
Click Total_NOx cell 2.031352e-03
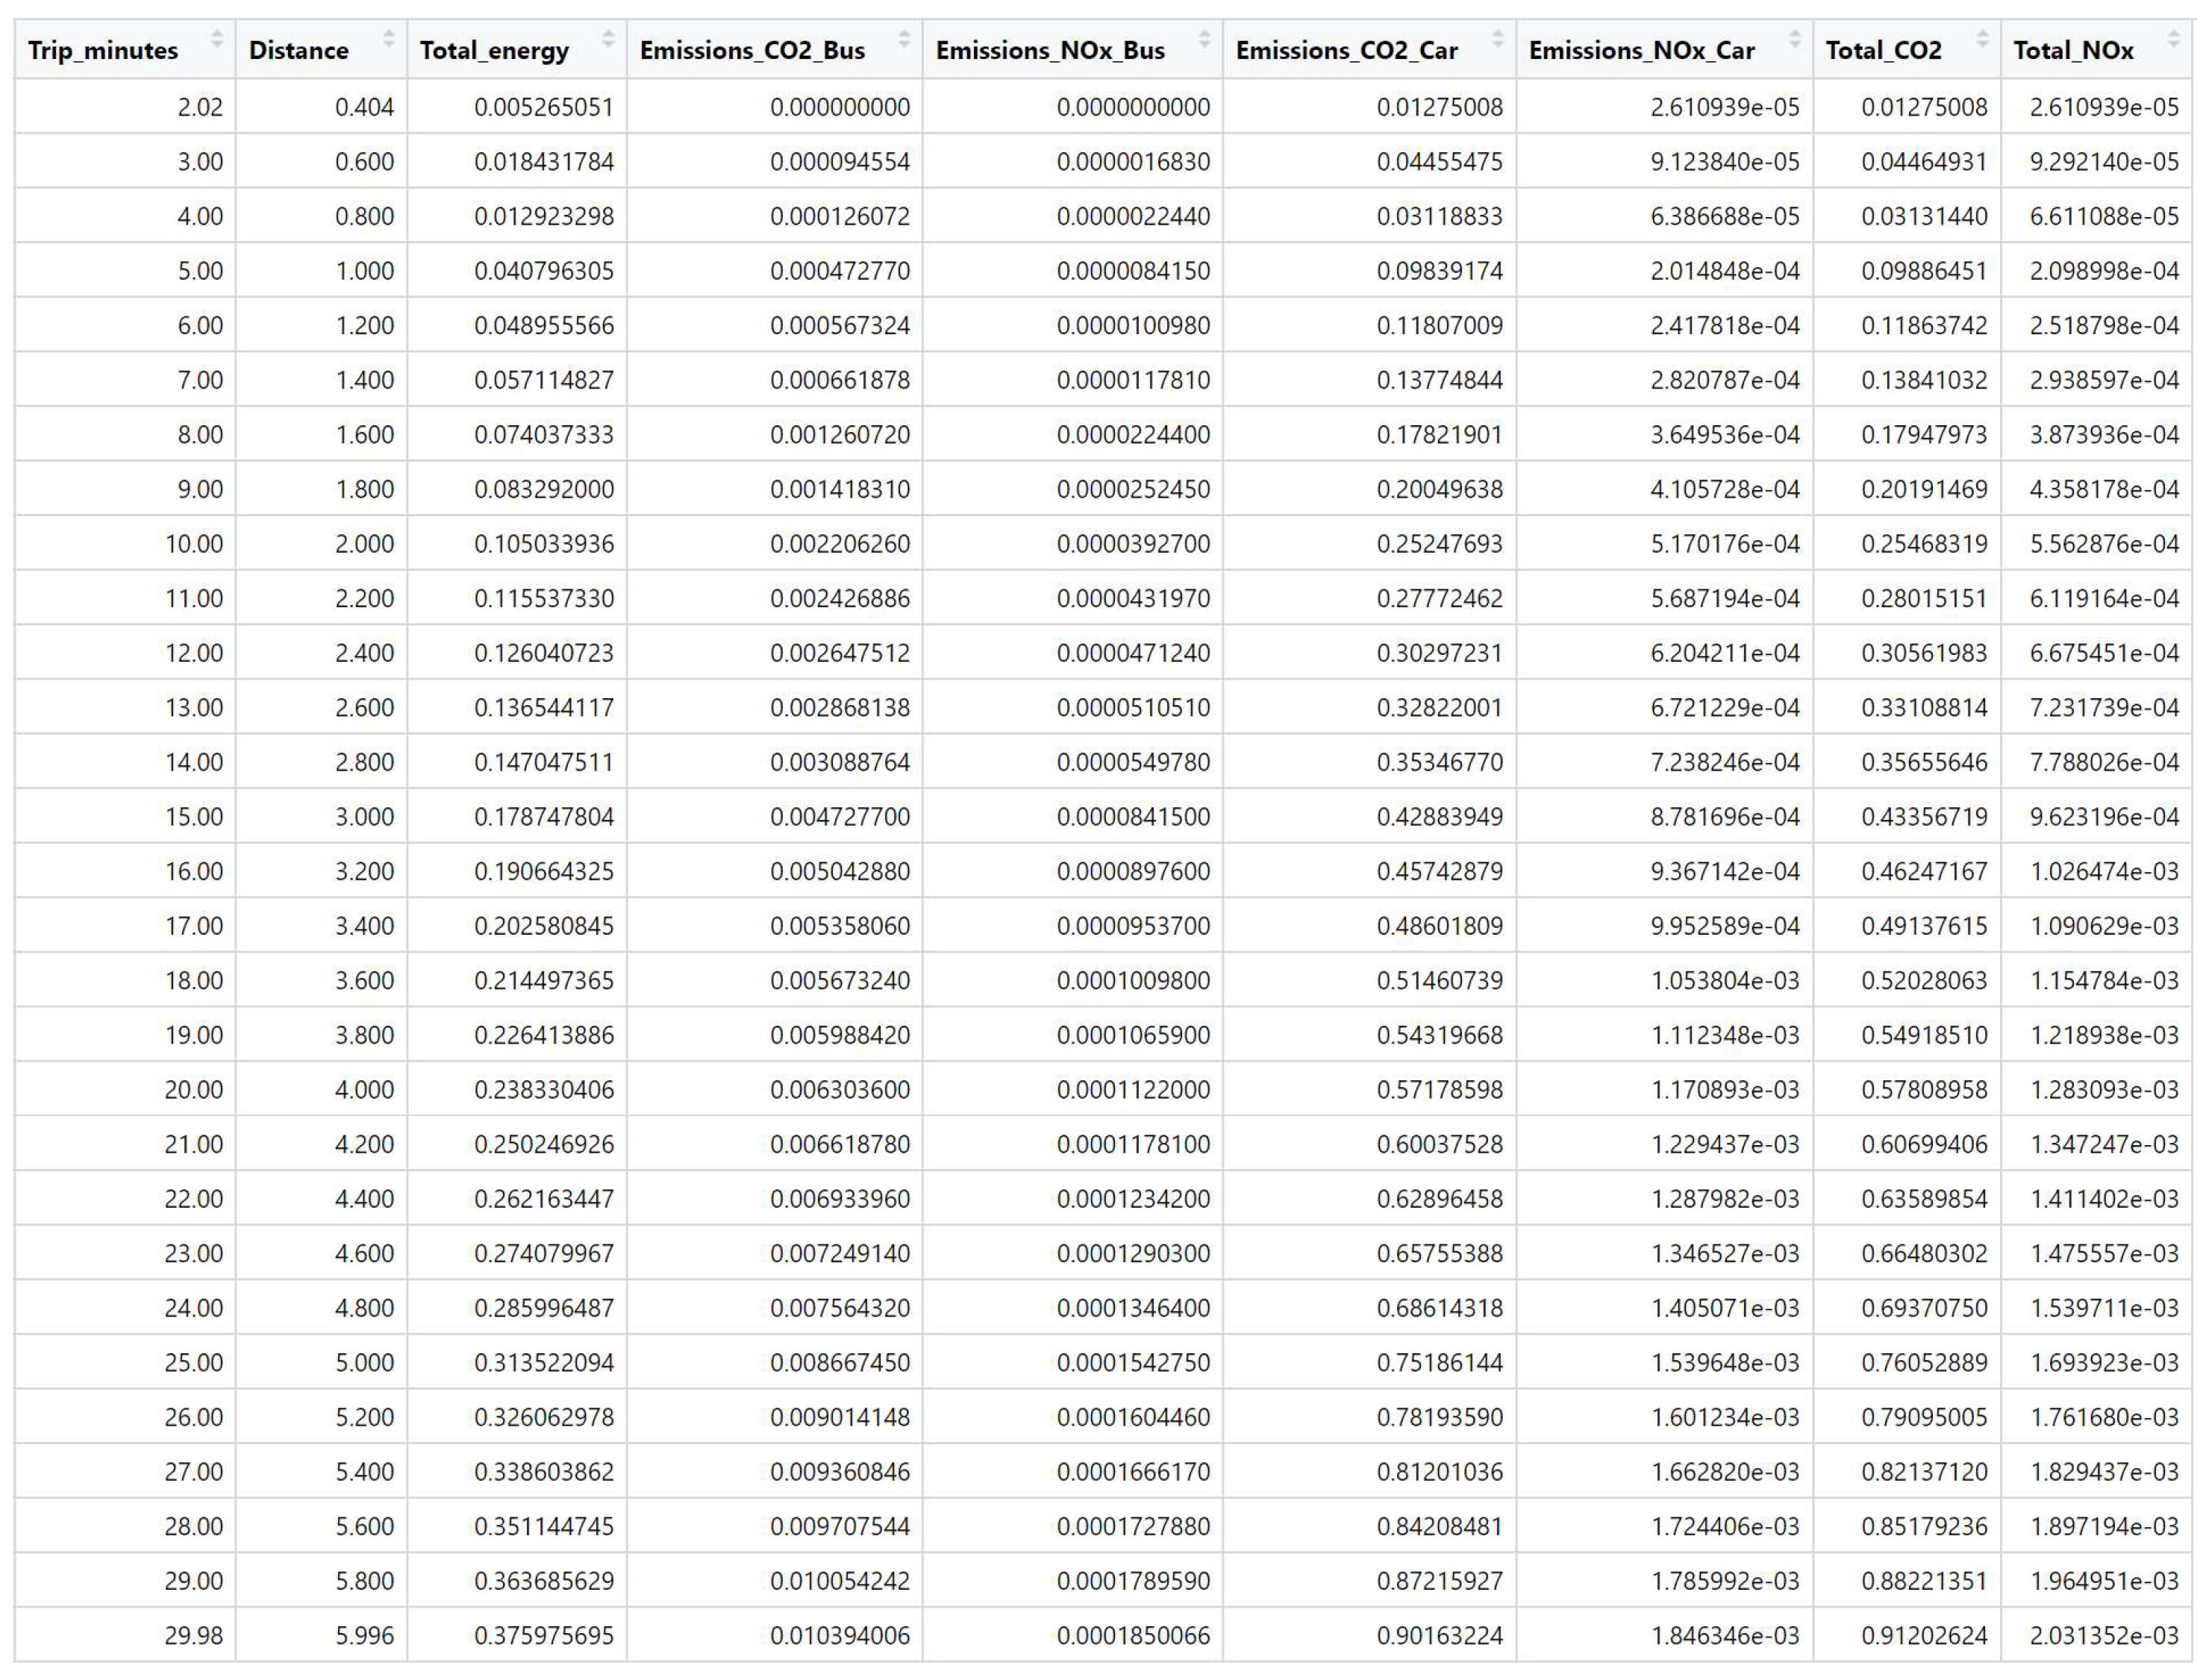click(x=2103, y=1635)
